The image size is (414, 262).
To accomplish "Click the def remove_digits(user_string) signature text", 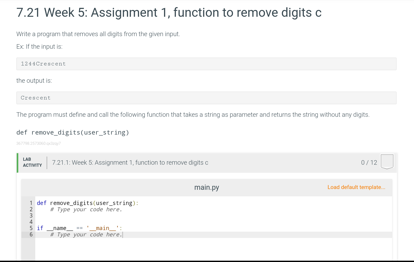I will pyautogui.click(x=73, y=132).
